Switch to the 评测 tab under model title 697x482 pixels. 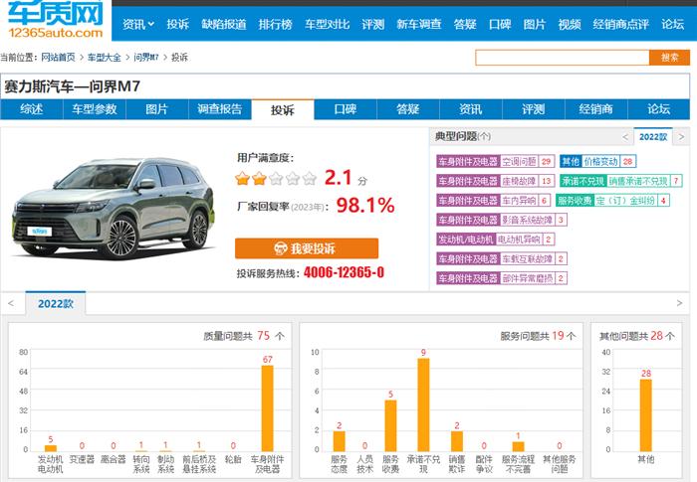click(x=534, y=109)
